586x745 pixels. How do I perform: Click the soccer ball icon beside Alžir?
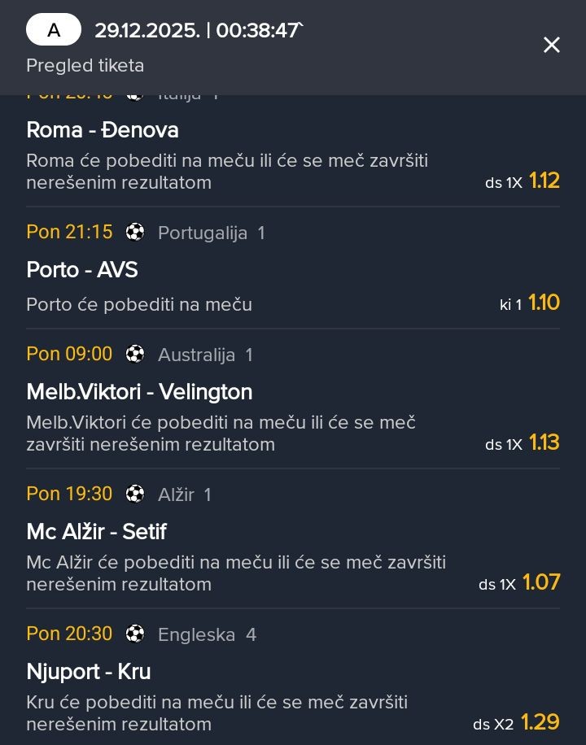[135, 494]
